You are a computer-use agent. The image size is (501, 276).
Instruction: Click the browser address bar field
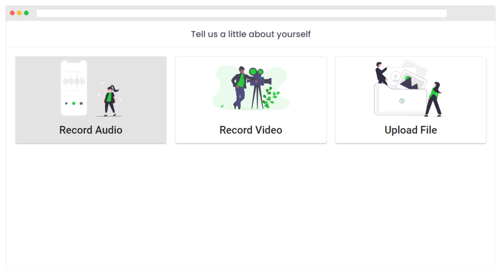242,13
